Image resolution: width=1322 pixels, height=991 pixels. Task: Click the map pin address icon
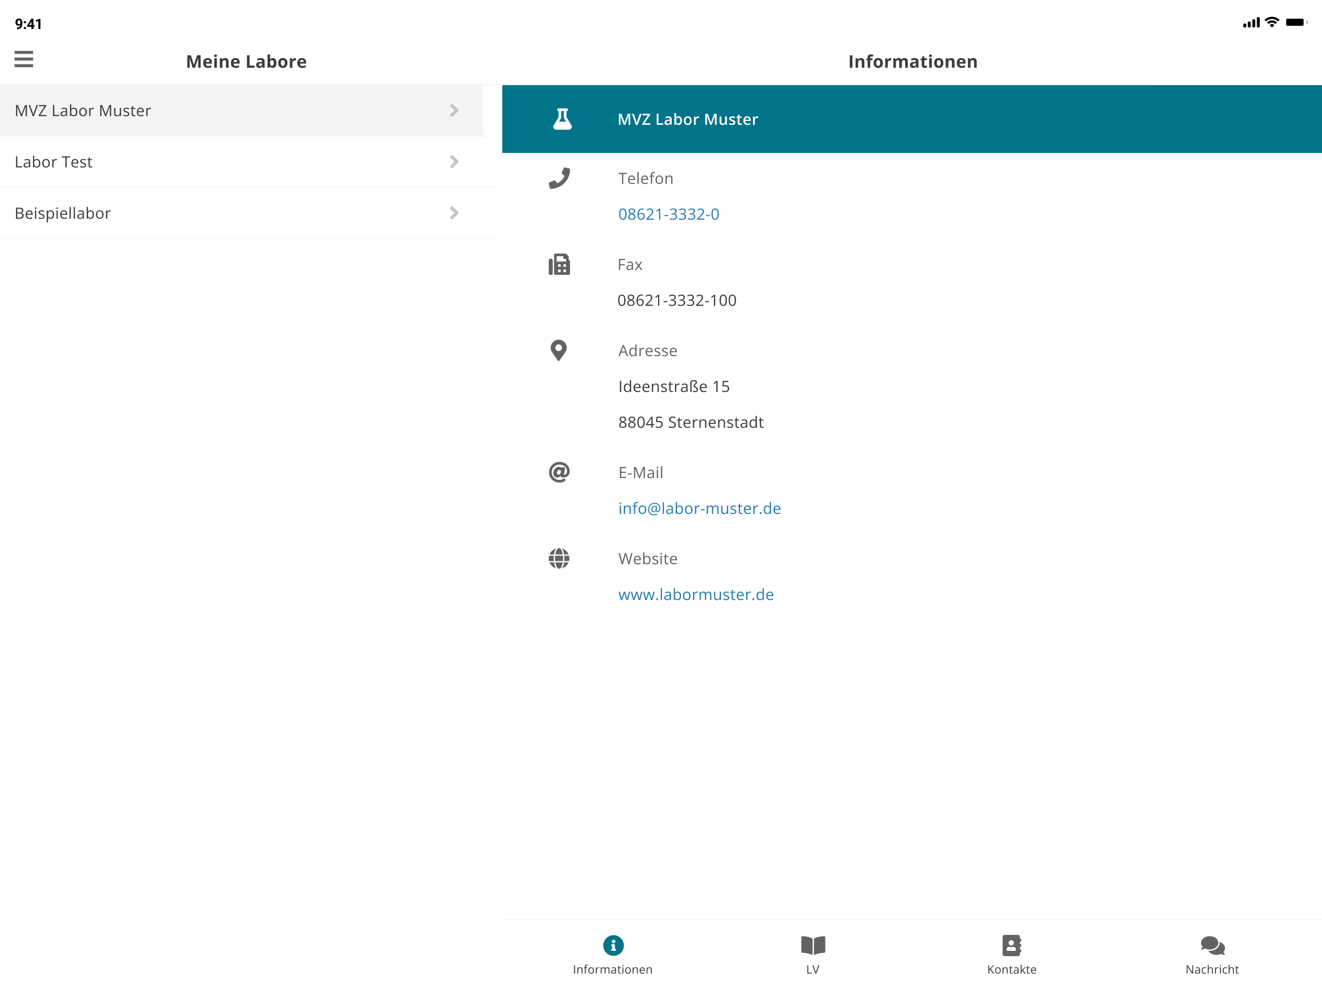558,350
